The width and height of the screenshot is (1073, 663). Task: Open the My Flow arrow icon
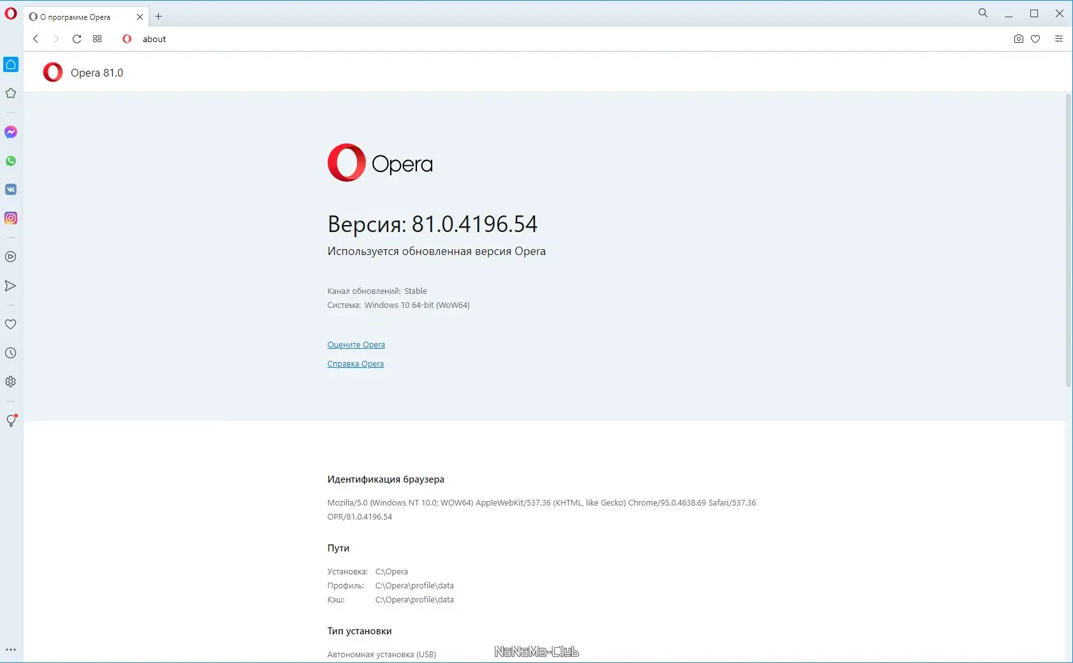point(11,286)
